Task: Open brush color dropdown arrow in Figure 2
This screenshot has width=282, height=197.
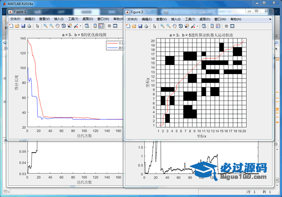Action: pyautogui.click(x=198, y=26)
